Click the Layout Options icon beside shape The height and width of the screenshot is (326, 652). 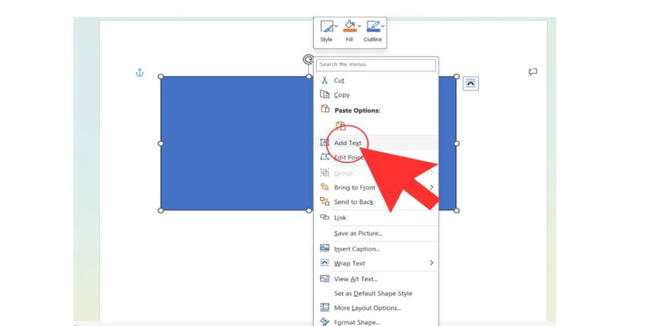pyautogui.click(x=470, y=83)
